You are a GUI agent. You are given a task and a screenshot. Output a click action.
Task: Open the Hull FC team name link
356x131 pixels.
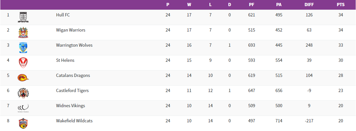tap(63, 15)
